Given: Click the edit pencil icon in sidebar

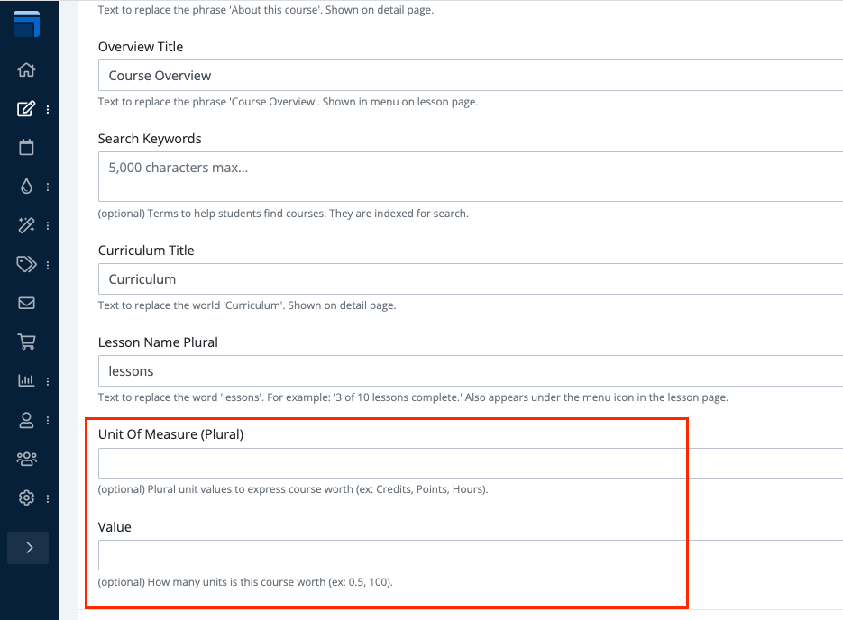Looking at the screenshot, I should coord(26,109).
